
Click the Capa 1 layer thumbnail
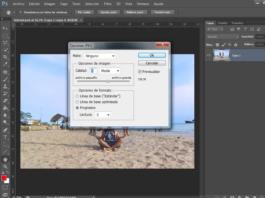click(x=222, y=55)
